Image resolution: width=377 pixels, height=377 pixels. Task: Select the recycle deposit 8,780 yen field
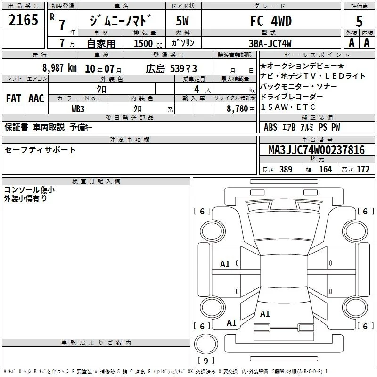[x=235, y=108]
